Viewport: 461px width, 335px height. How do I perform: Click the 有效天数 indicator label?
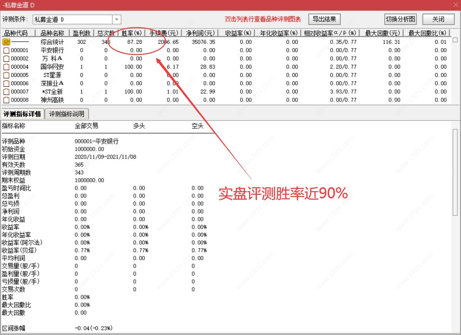(13, 165)
